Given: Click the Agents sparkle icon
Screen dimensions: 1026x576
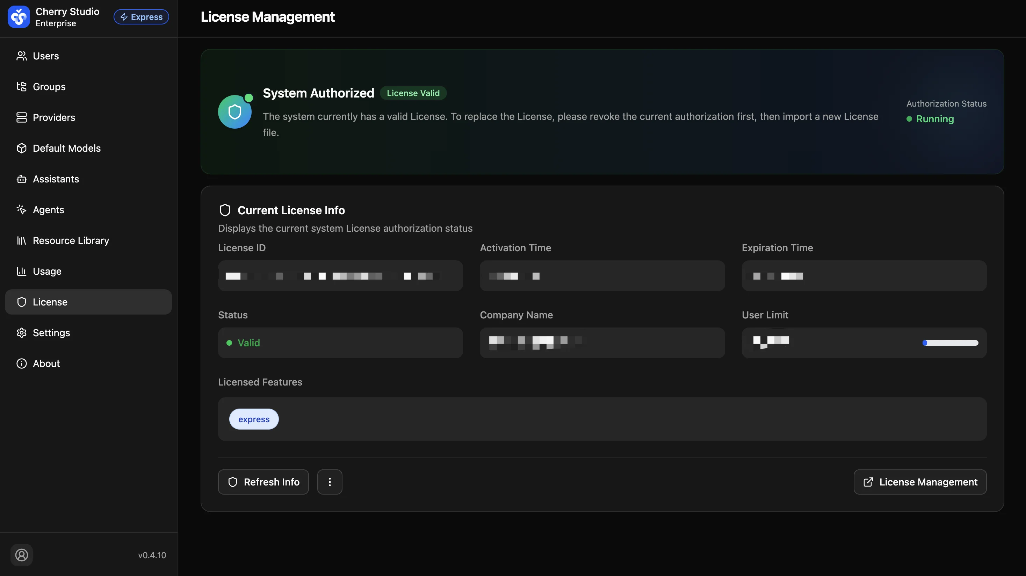Looking at the screenshot, I should pyautogui.click(x=22, y=209).
